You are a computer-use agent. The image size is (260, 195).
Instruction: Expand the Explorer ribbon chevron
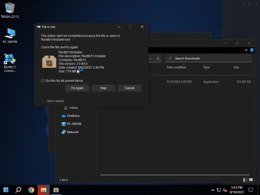246,50
